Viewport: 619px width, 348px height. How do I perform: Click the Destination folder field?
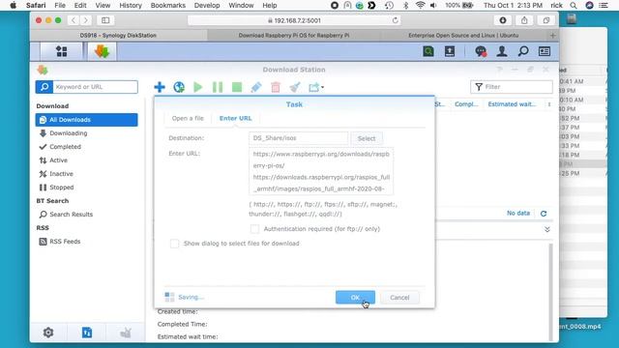pos(298,138)
